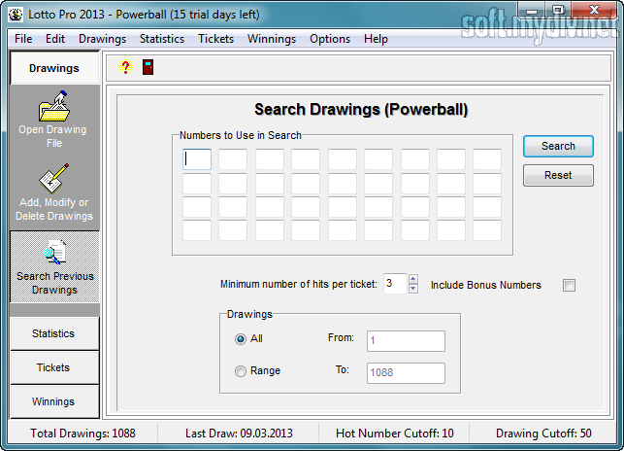Minimize the Lotto Pro window
Screen dimensions: 624x451
tap(531, 10)
